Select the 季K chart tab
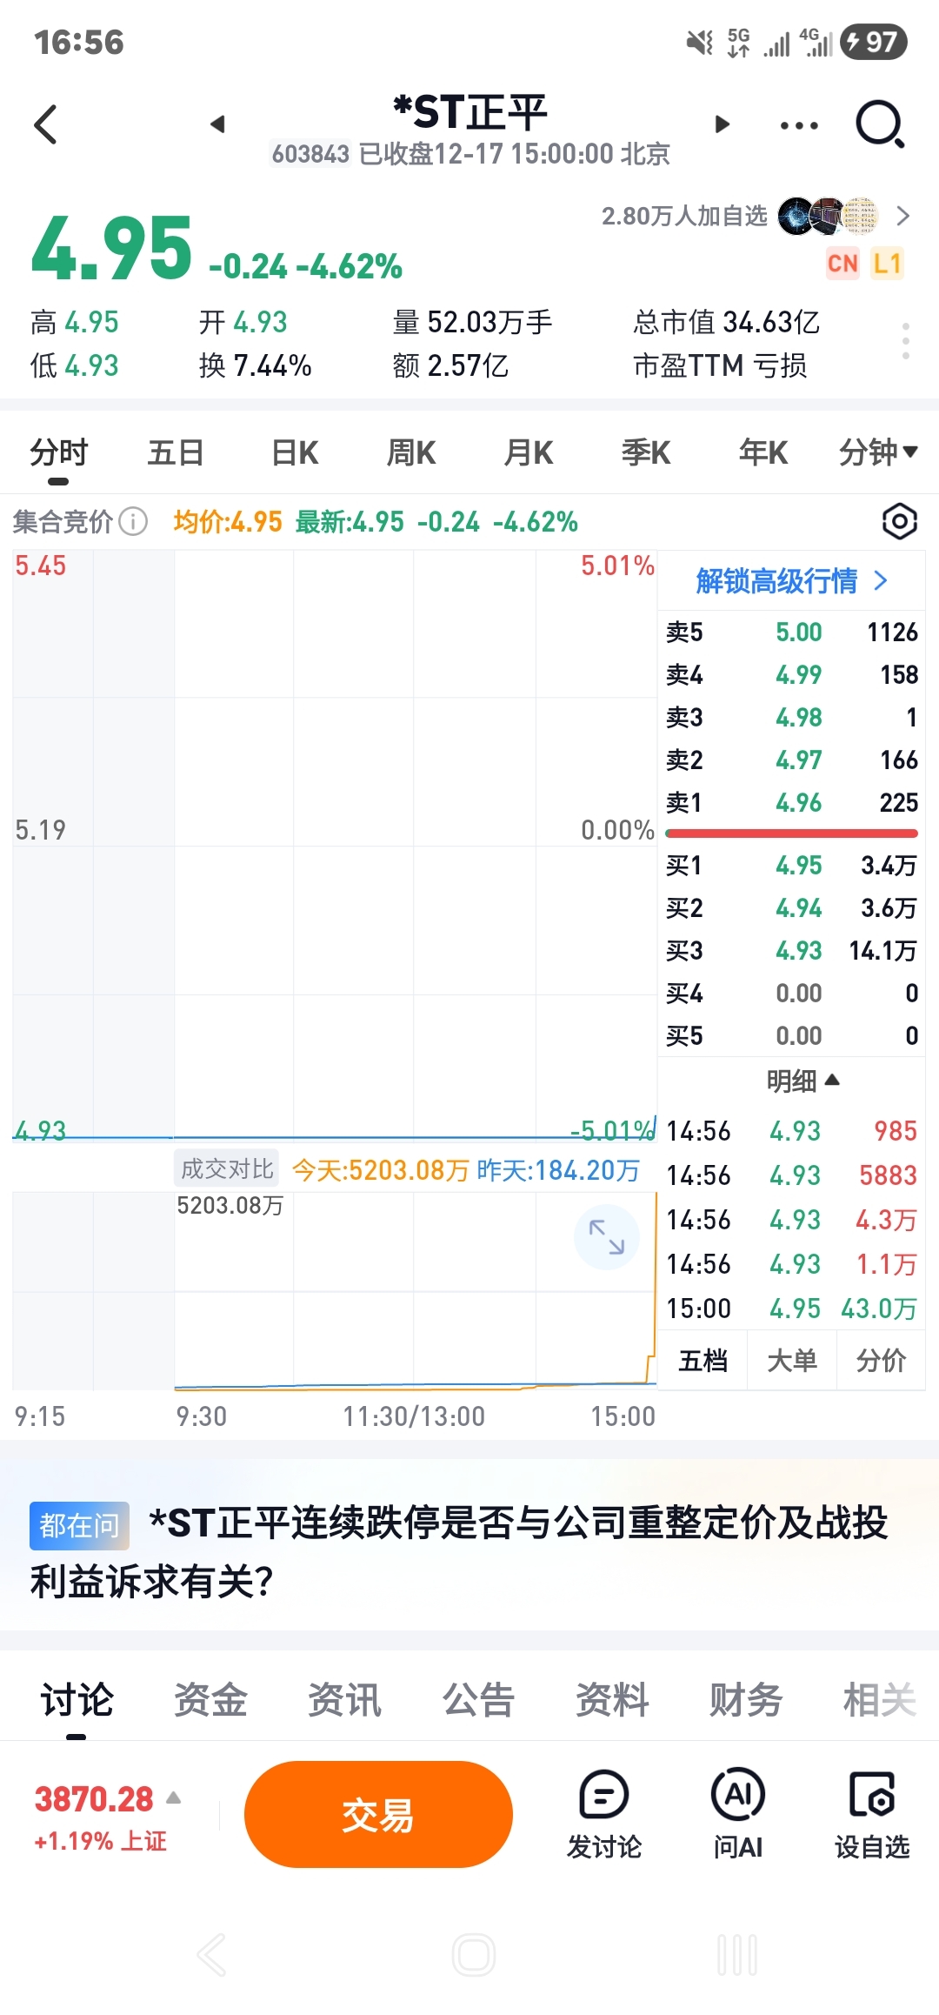This screenshot has width=939, height=2015. click(646, 452)
